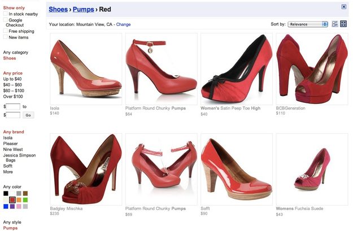Close the Red breadcrumb filter panel
The image size is (353, 231).
tap(344, 7)
